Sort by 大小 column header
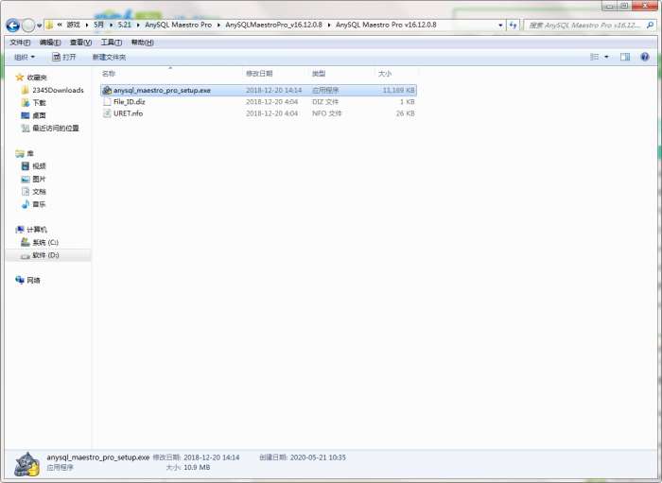This screenshot has height=483, width=662. (385, 74)
